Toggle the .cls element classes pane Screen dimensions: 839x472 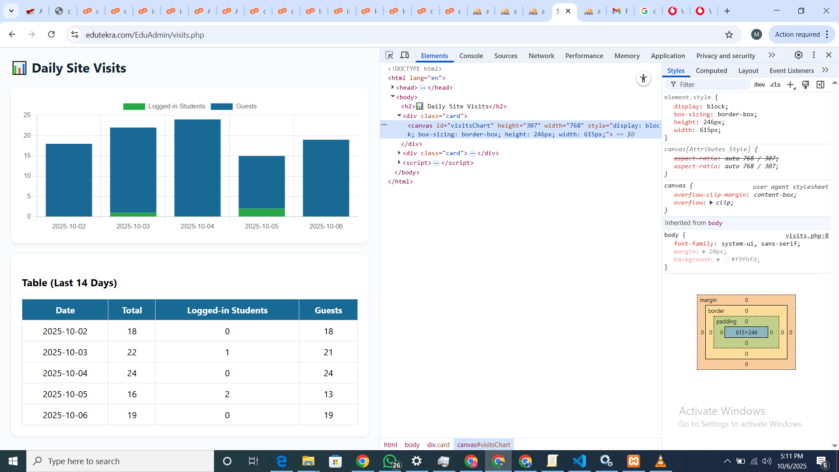pos(775,85)
